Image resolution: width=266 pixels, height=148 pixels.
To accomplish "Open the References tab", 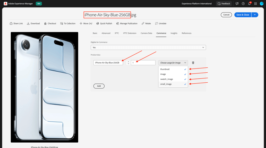I will point(187,33).
